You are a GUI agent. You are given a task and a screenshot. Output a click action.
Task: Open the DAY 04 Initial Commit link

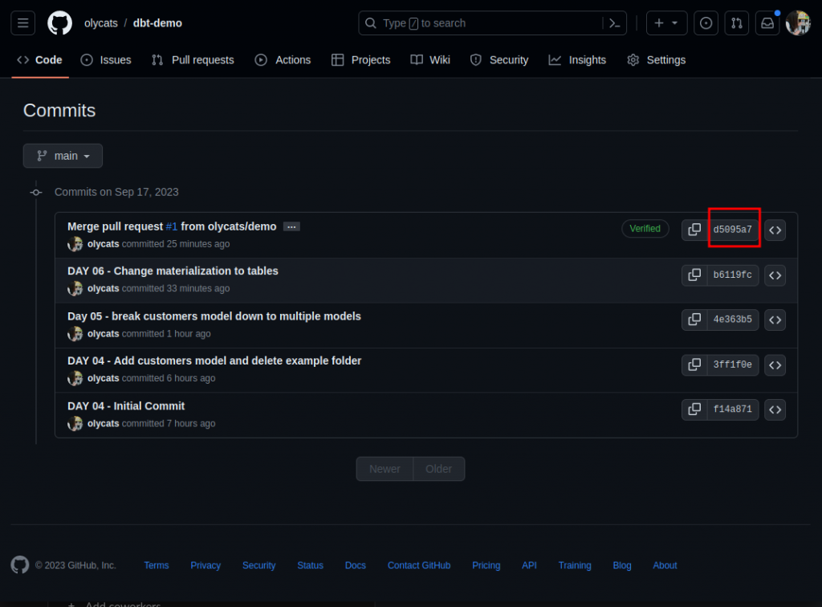click(126, 406)
